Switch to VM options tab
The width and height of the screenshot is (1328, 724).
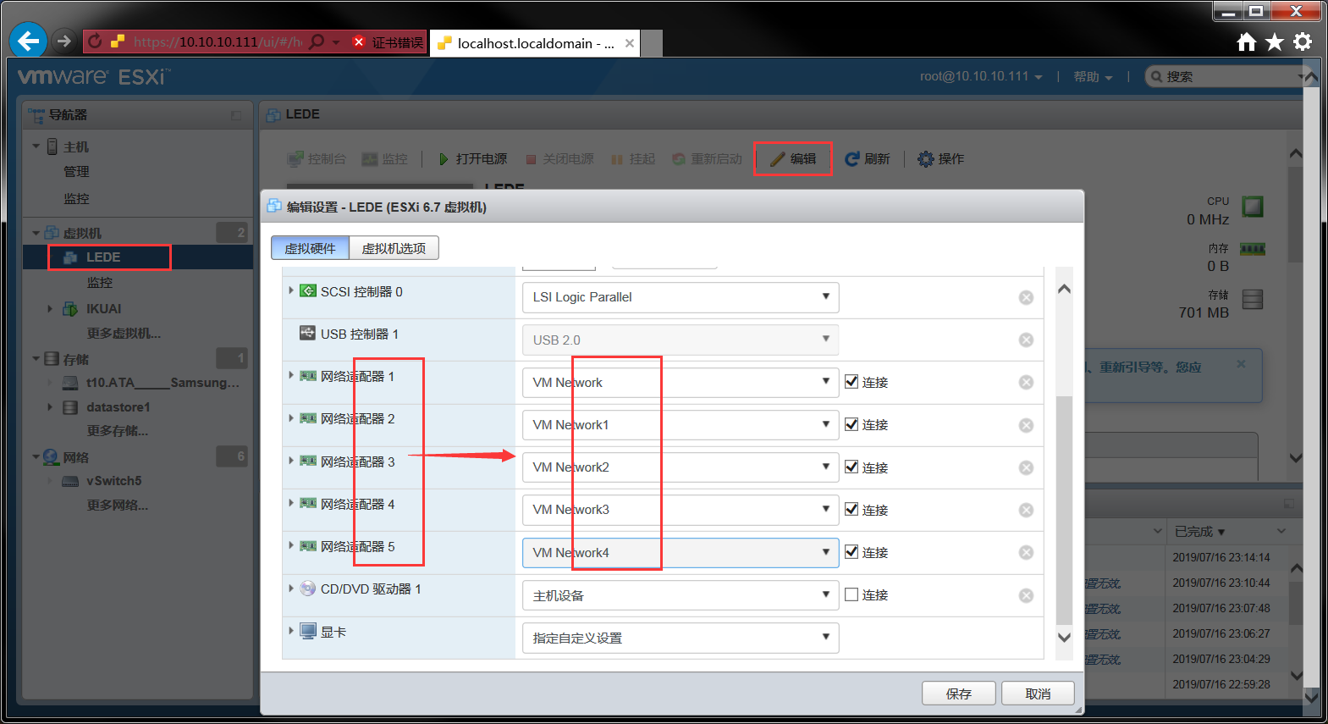tap(394, 248)
